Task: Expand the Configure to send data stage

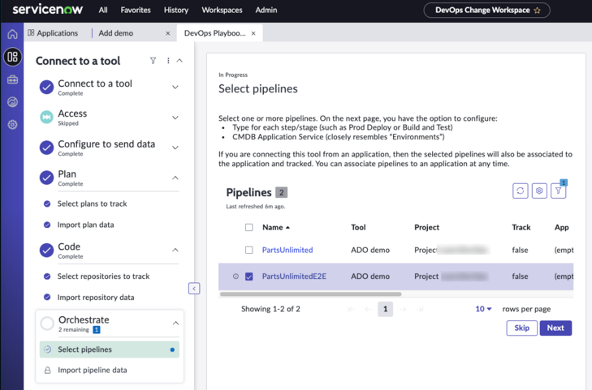Action: coord(175,148)
